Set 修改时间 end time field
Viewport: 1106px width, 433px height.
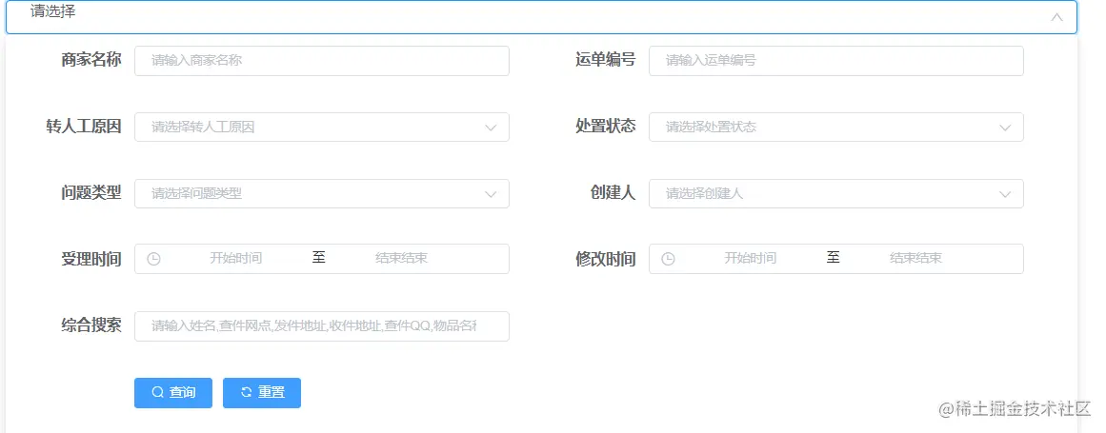click(915, 259)
